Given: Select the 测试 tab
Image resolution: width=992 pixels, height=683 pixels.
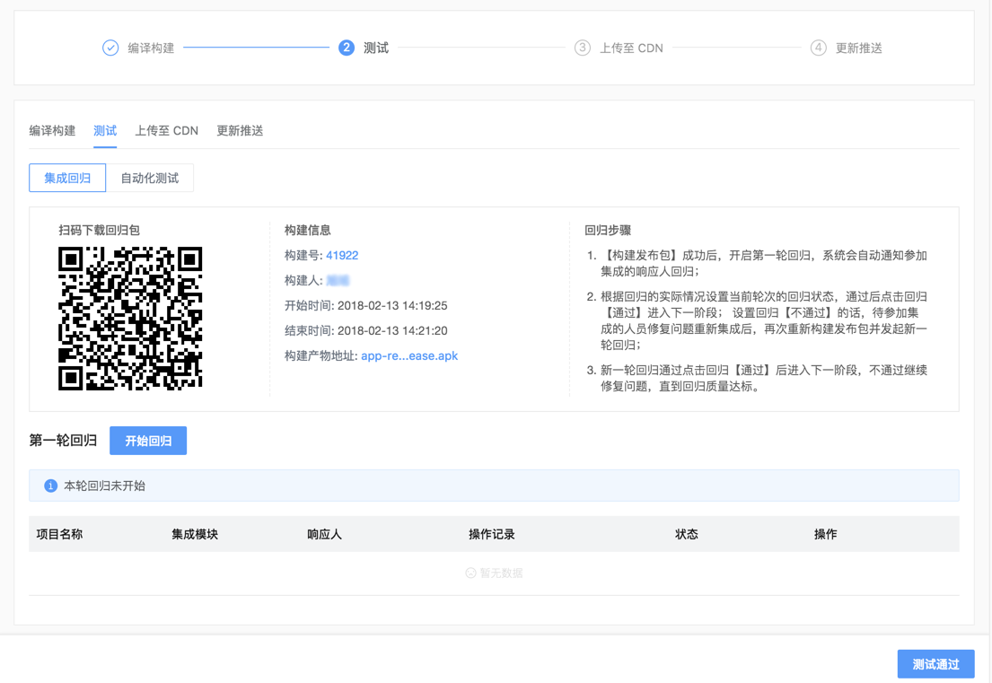Looking at the screenshot, I should [x=105, y=131].
